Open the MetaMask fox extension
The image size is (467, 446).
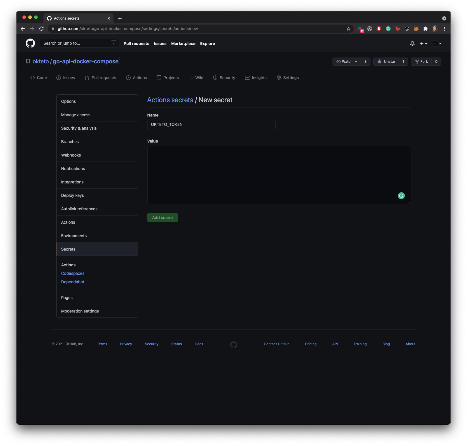(416, 29)
